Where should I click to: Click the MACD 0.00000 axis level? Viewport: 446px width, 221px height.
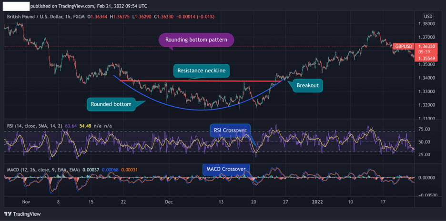point(427,178)
